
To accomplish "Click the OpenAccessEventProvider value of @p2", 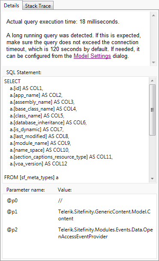I will [105, 233].
